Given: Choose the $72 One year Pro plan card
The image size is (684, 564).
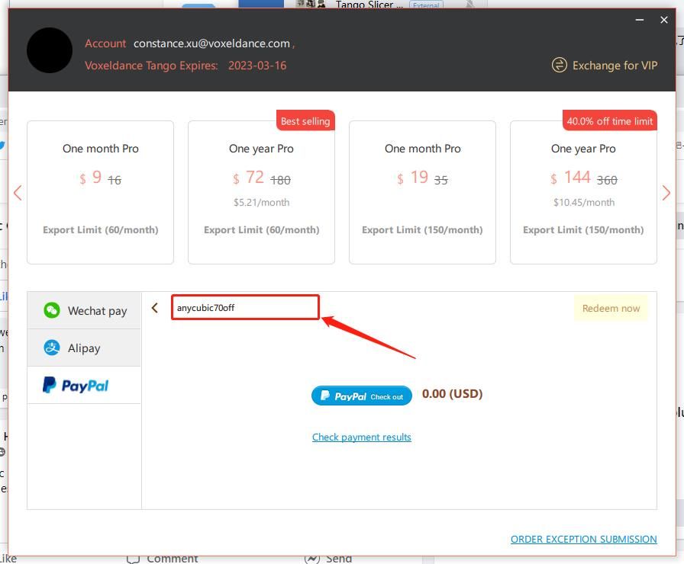Looking at the screenshot, I should pyautogui.click(x=261, y=193).
